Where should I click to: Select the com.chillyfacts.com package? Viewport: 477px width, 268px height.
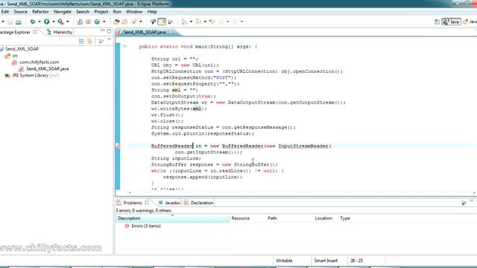coord(39,62)
